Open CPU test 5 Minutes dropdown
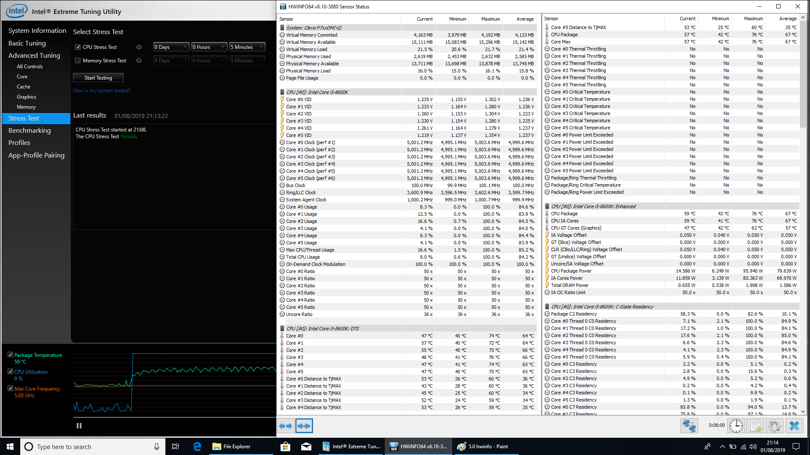This screenshot has height=455, width=810. coord(247,47)
